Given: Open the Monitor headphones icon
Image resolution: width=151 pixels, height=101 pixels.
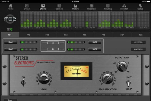Looking at the screenshot, I should (124, 6).
